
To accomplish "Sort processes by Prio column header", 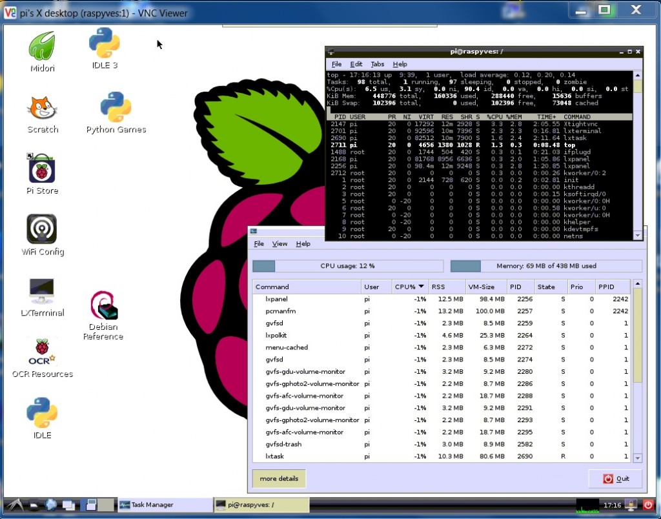I will pos(581,287).
